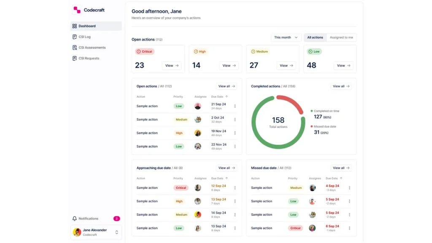Screen dimensions: 432x243
Task: Click the Notifications bell icon
Action: 74,219
